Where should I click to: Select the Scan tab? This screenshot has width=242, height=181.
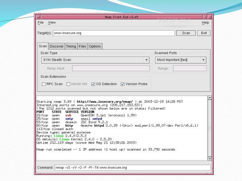point(43,46)
